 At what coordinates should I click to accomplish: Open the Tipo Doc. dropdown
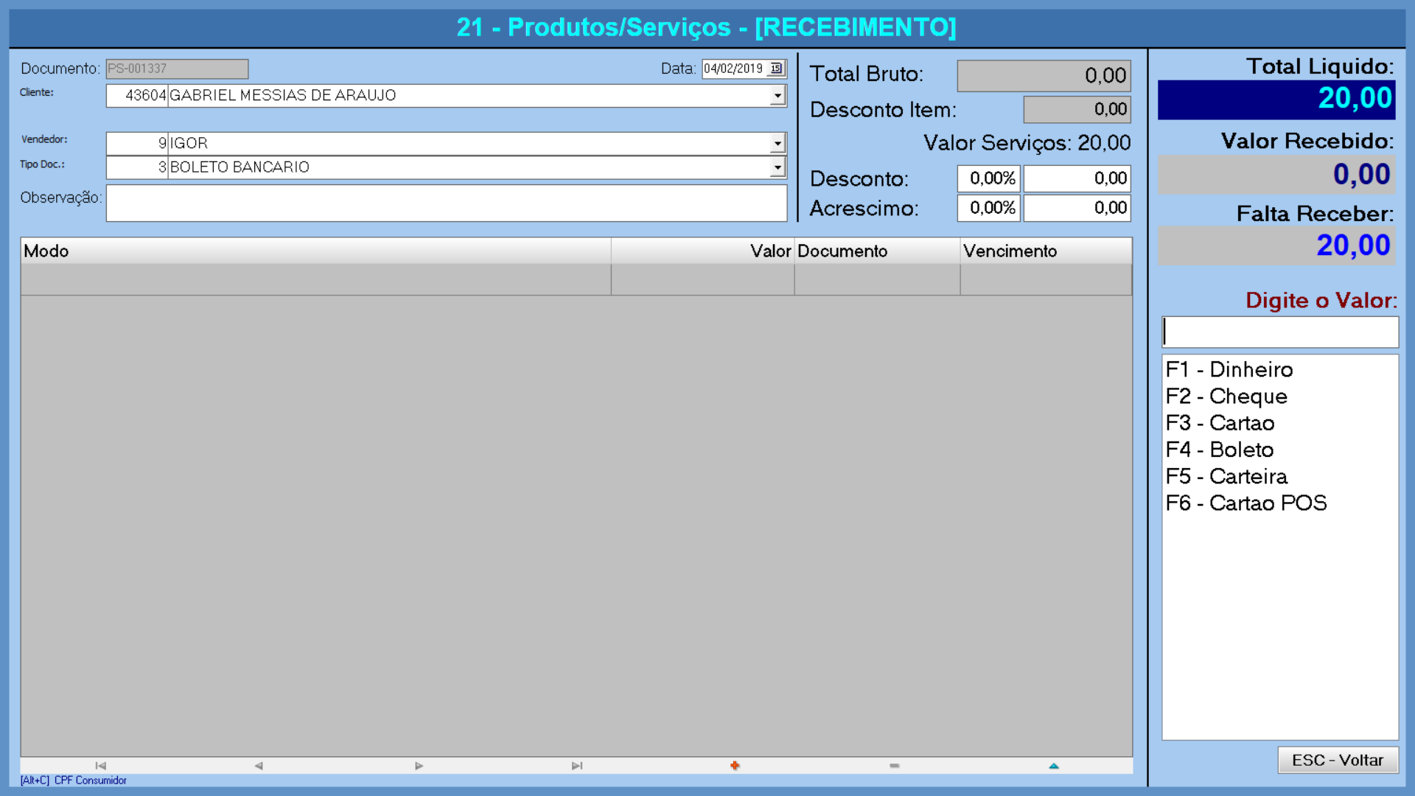[x=778, y=167]
